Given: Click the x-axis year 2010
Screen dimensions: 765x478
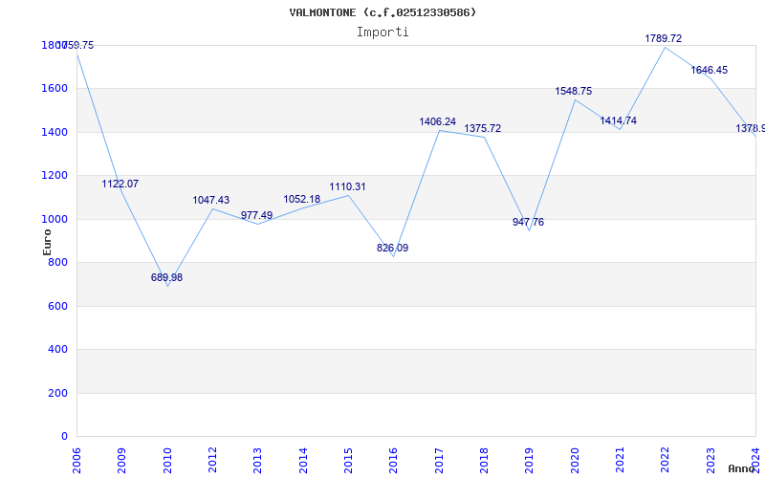Looking at the screenshot, I should click(x=166, y=461).
